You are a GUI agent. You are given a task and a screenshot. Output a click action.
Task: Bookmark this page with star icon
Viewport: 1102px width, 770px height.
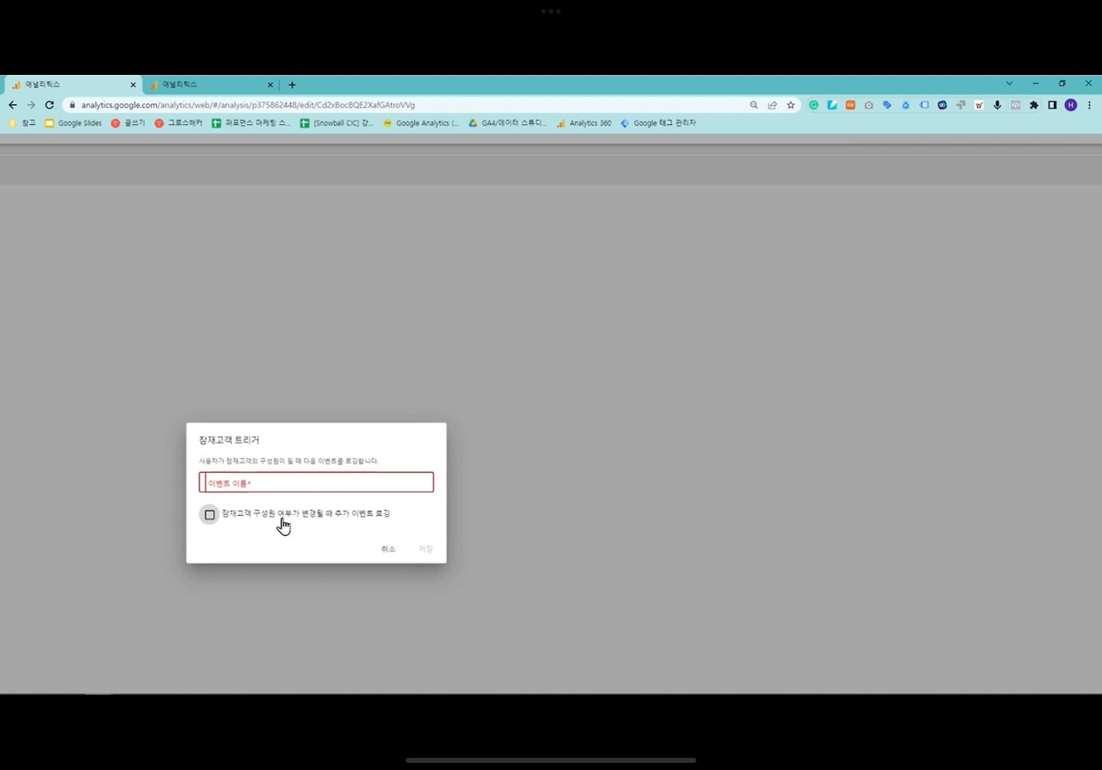(x=790, y=105)
